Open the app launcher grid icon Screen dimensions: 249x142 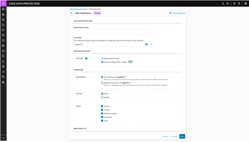[x=245, y=4]
